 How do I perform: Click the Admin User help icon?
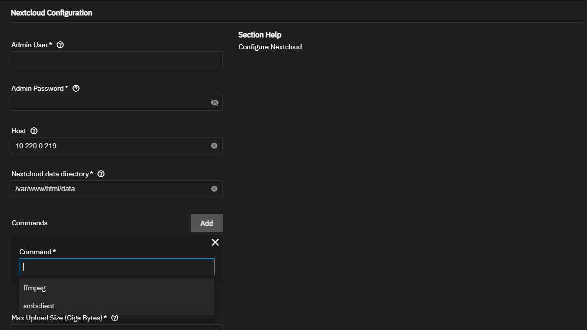(60, 45)
